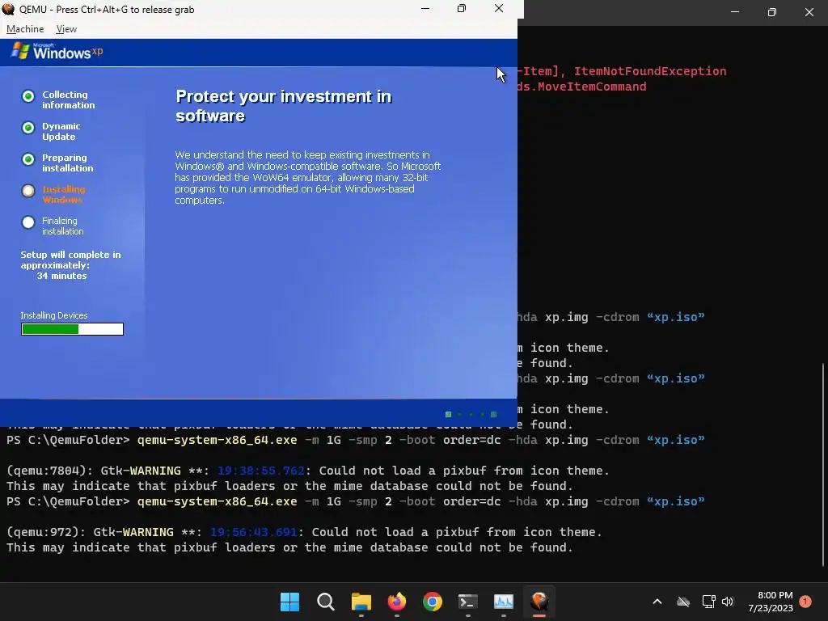
Task: Open taskbar Search
Action: [x=325, y=602]
